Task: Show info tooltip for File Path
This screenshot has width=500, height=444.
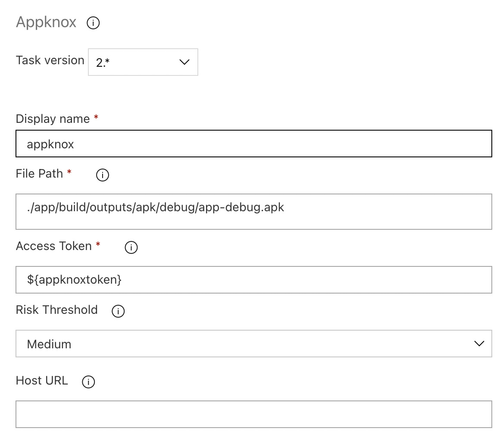Action: point(102,175)
